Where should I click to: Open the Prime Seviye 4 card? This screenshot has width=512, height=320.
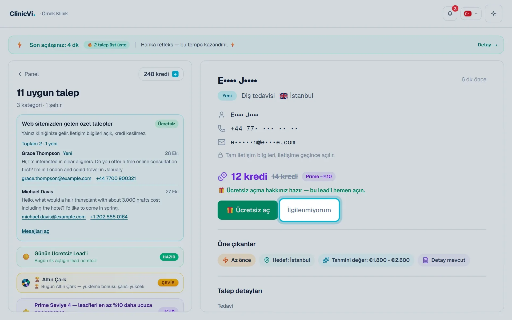tap(100, 305)
